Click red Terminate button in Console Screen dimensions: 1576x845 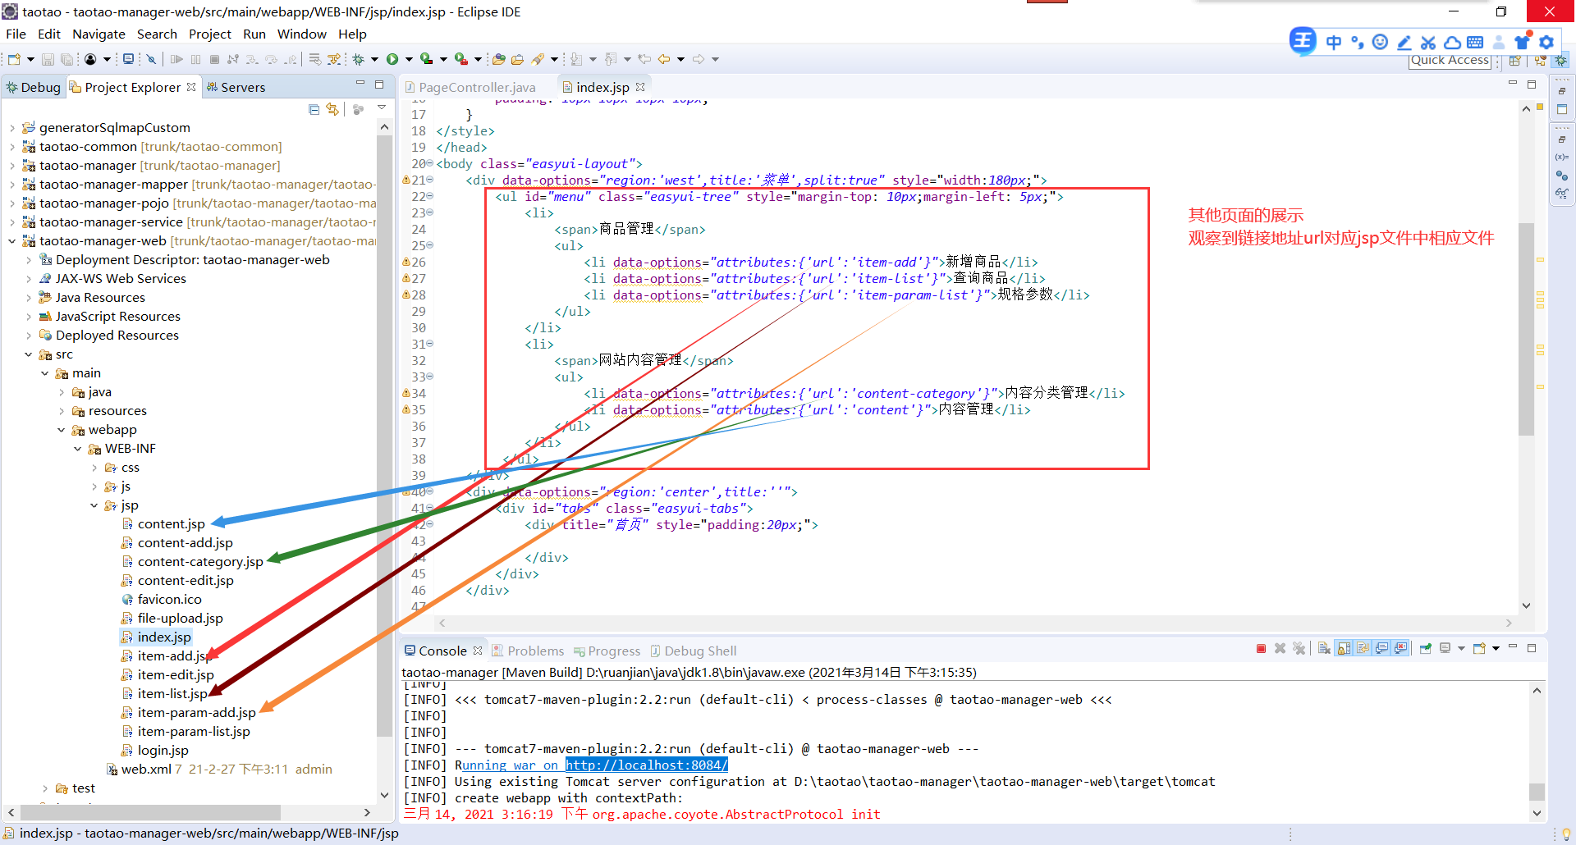click(x=1261, y=649)
